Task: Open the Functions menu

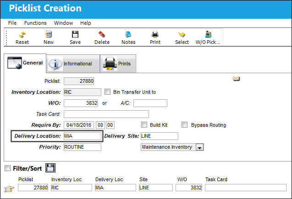Action: click(35, 23)
